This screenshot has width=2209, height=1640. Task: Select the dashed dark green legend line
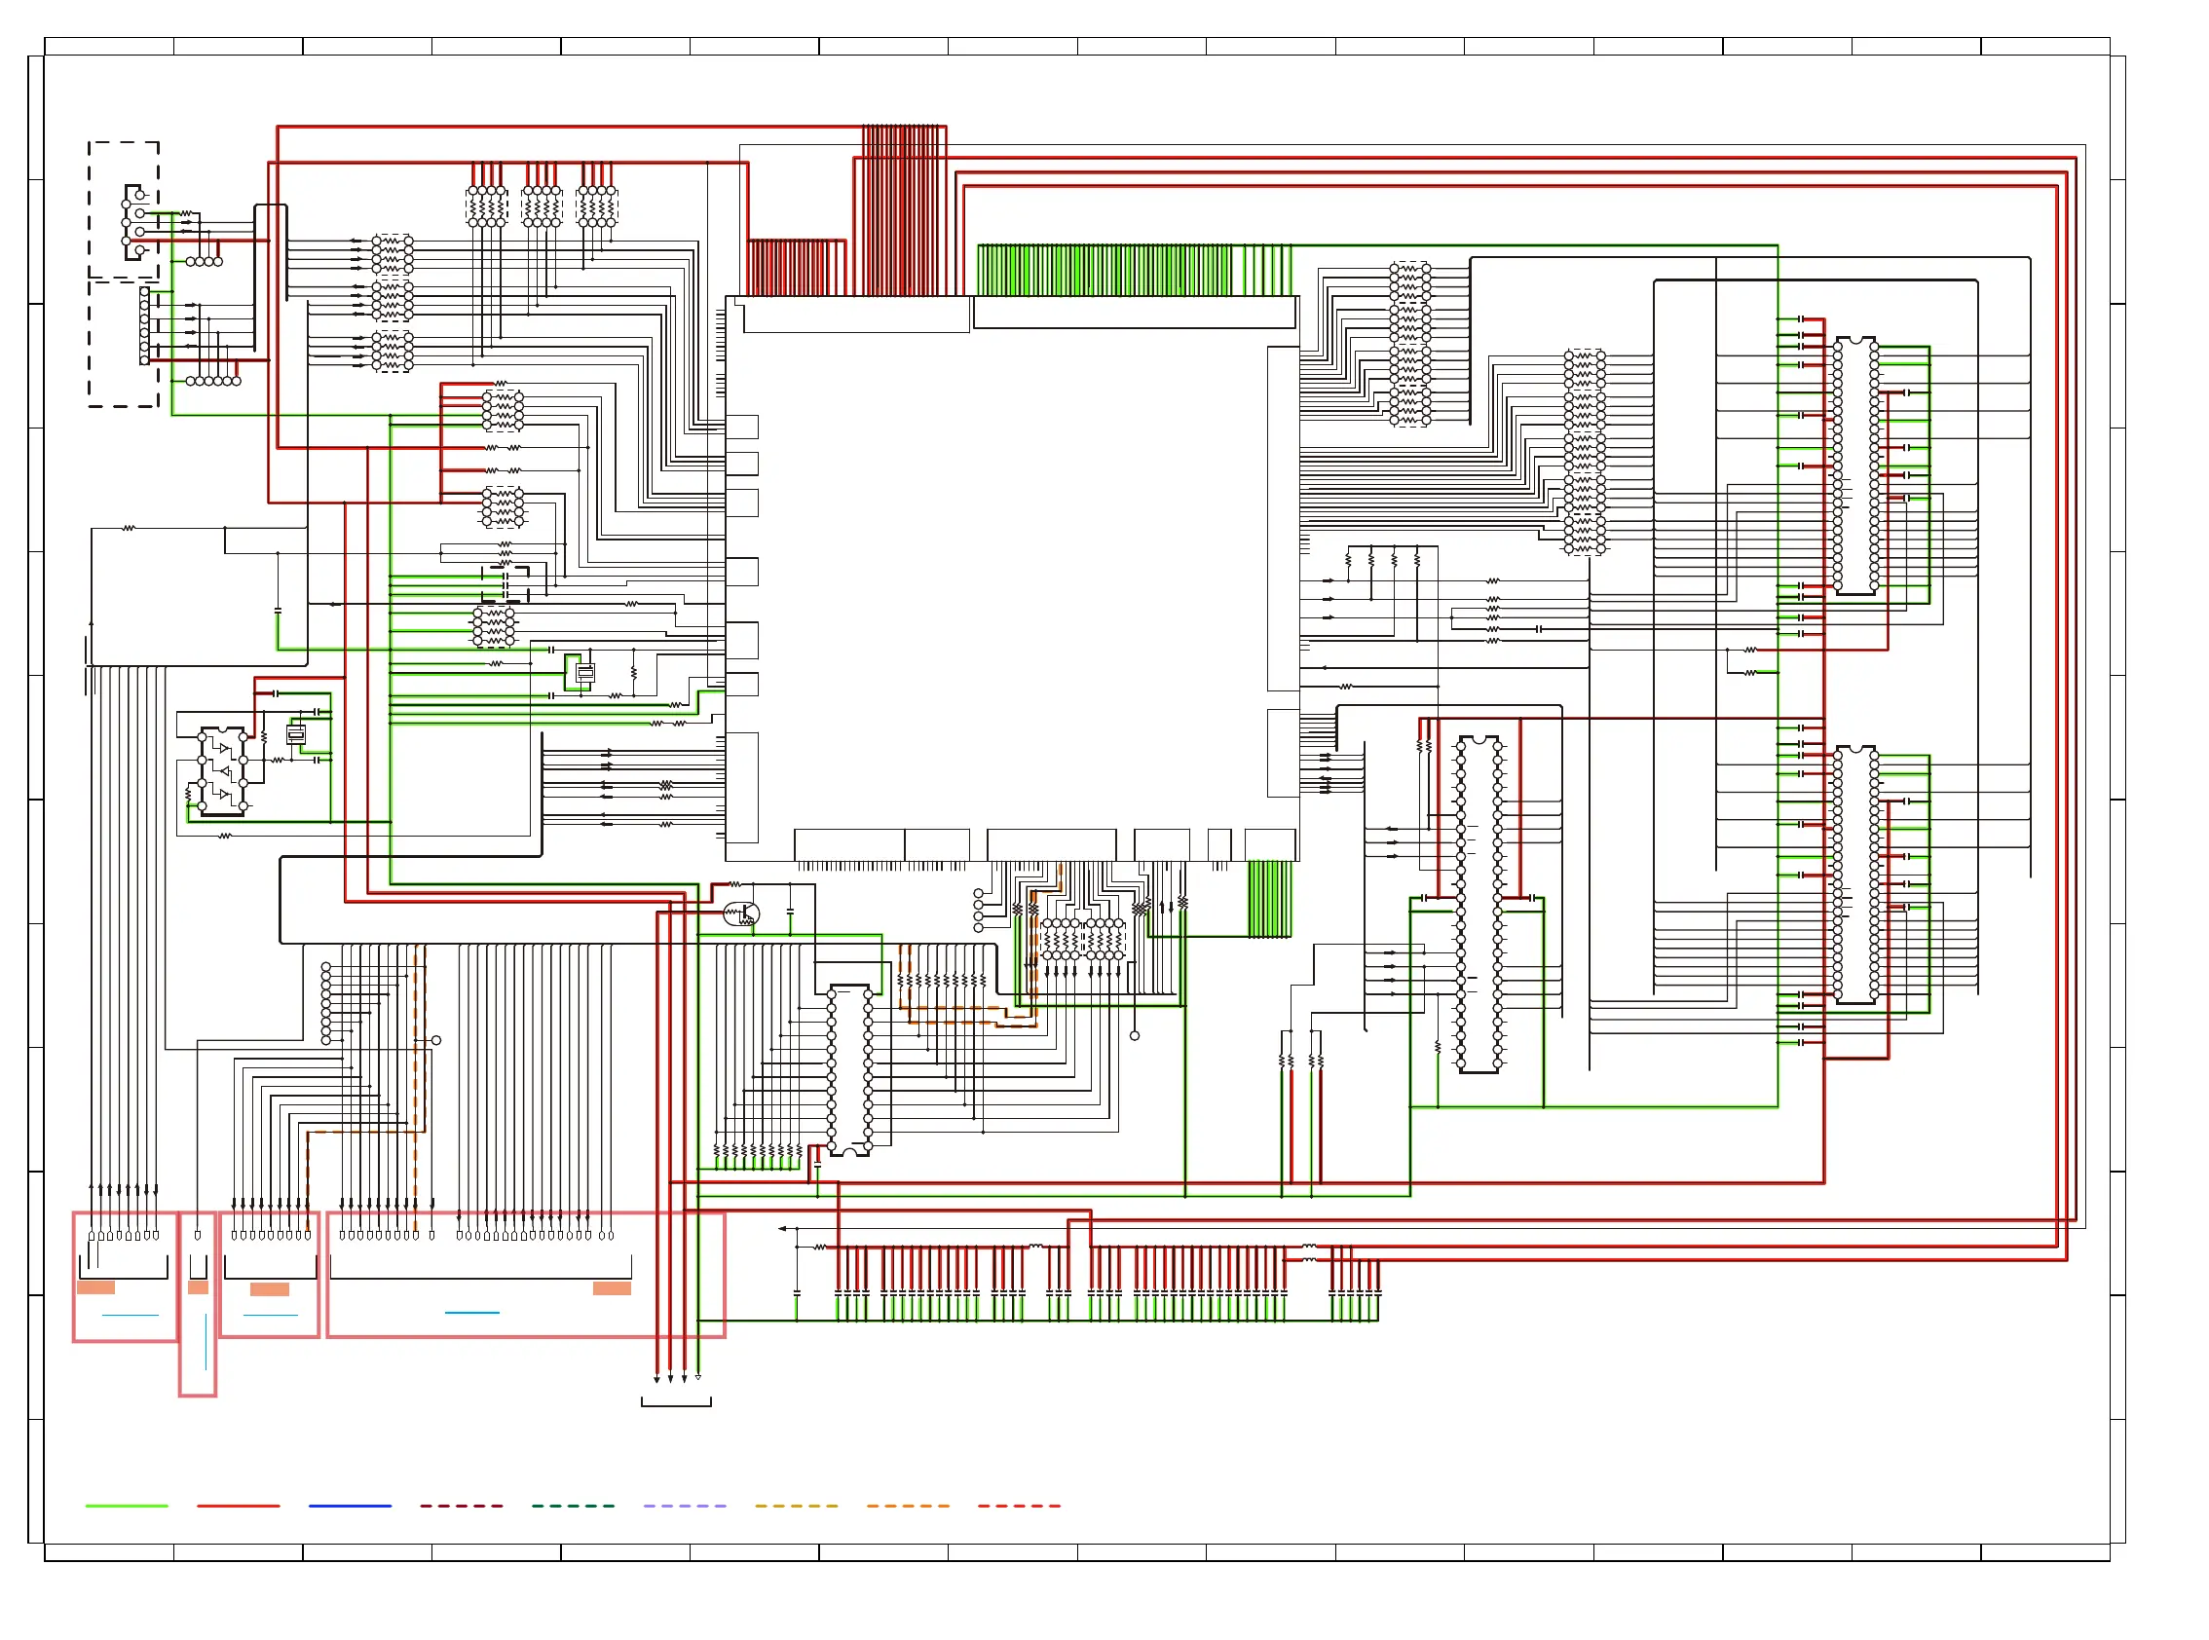(573, 1506)
